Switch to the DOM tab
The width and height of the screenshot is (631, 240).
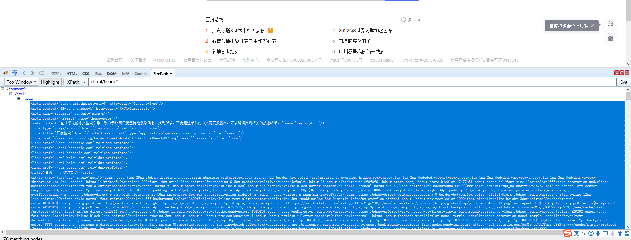(x=112, y=74)
